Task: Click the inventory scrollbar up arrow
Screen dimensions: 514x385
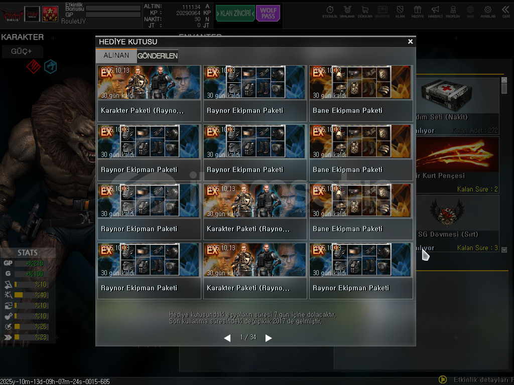Action: pyautogui.click(x=504, y=80)
